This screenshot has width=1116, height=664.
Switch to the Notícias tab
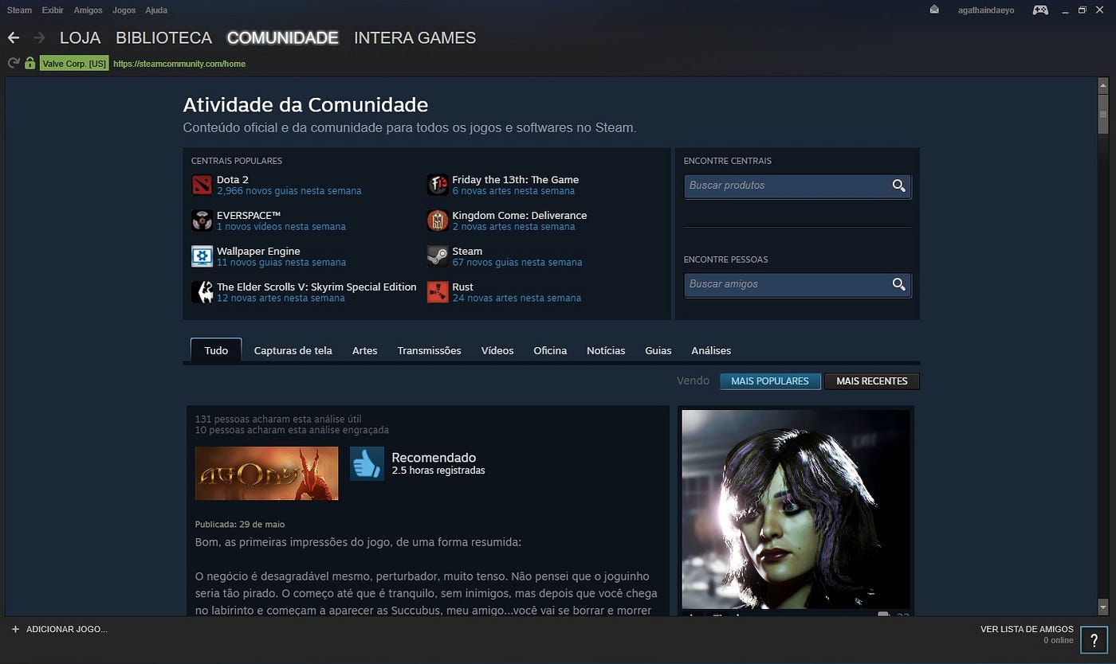(606, 350)
